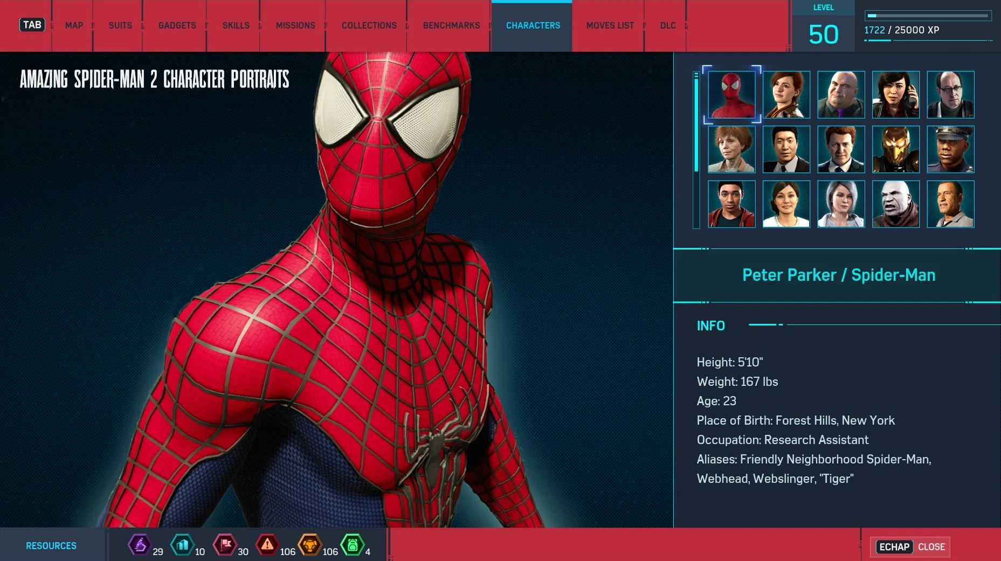
Task: Switch to the SUITS tab
Action: tap(120, 25)
